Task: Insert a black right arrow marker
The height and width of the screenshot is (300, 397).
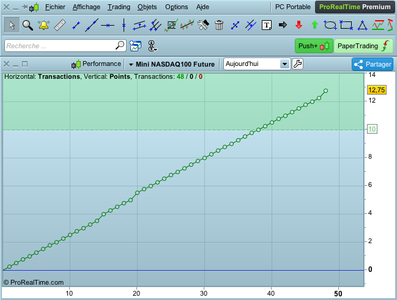Action: coord(283,25)
